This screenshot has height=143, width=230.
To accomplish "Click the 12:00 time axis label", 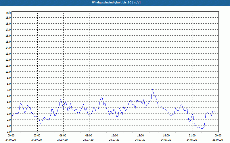I will pos(114,136).
